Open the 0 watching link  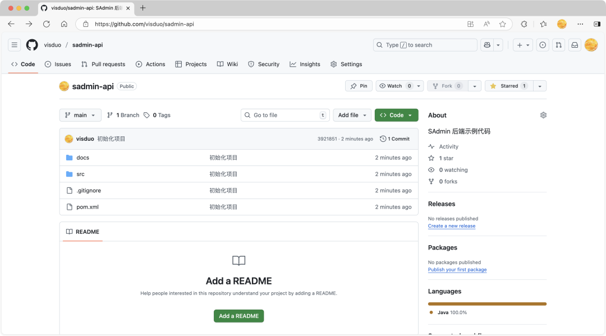448,169
